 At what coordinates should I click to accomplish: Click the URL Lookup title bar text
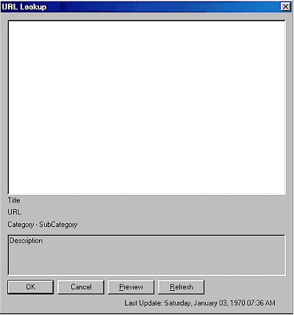24,7
